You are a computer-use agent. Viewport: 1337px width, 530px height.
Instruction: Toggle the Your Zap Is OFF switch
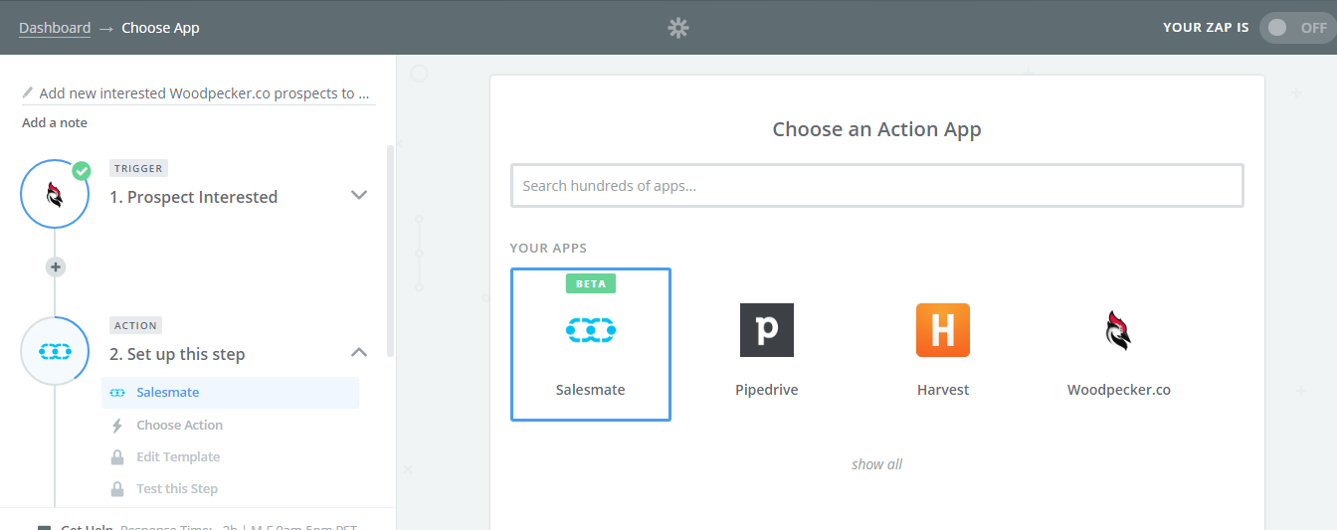pyautogui.click(x=1297, y=28)
